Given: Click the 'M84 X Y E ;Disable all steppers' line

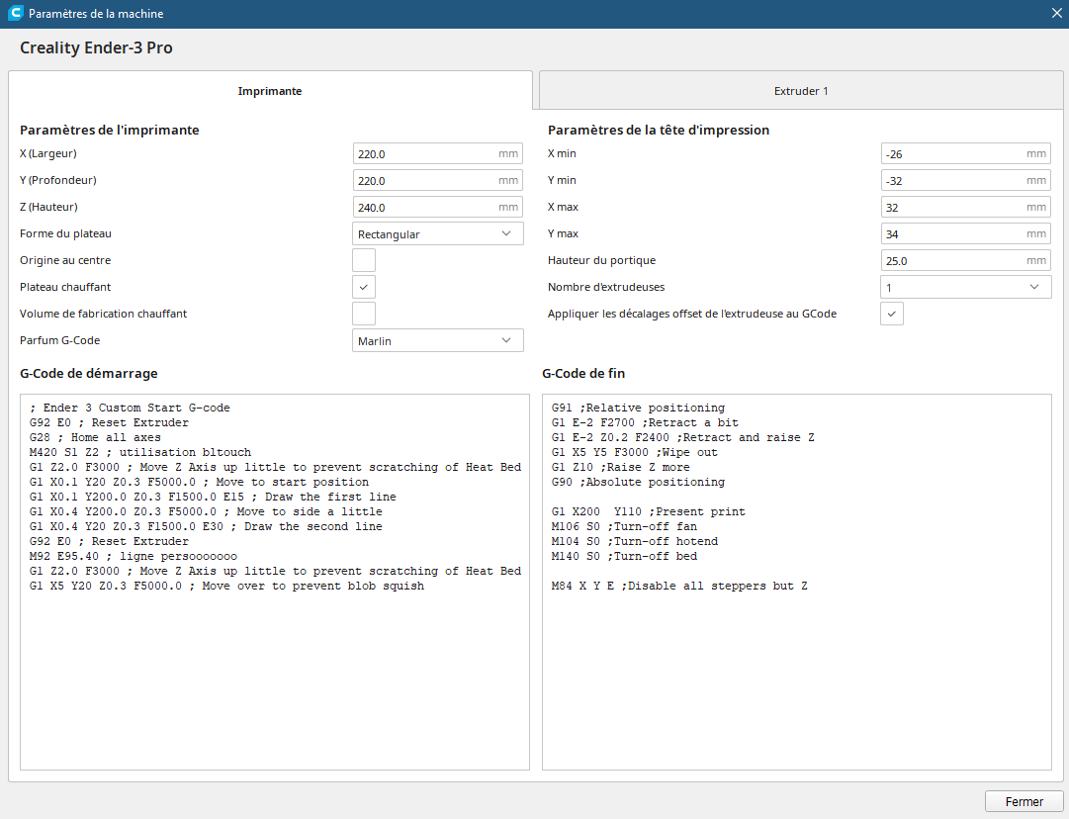Looking at the screenshot, I should (x=679, y=586).
